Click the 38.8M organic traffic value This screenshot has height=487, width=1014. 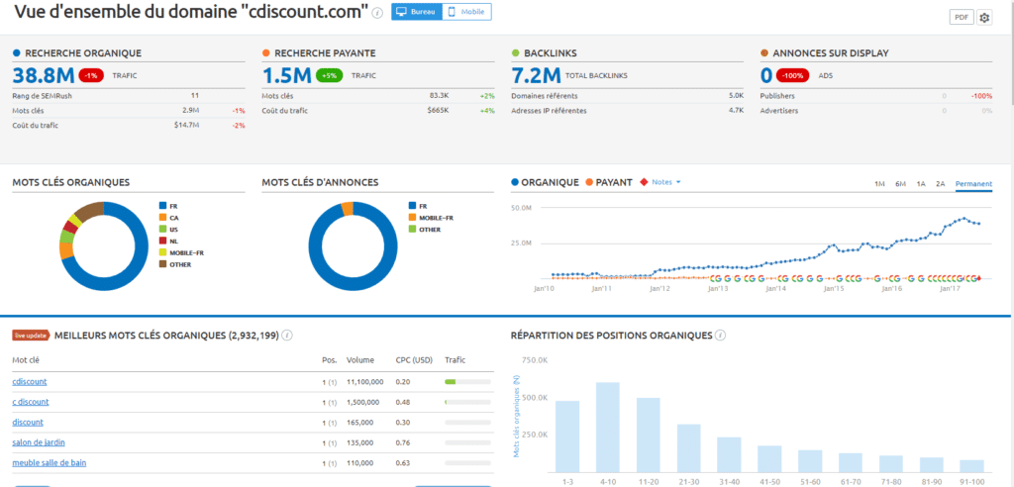click(x=44, y=75)
